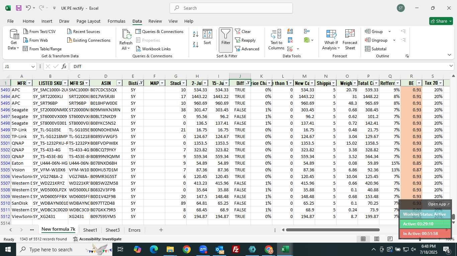Switch to the Page Layout tab

tap(88, 21)
